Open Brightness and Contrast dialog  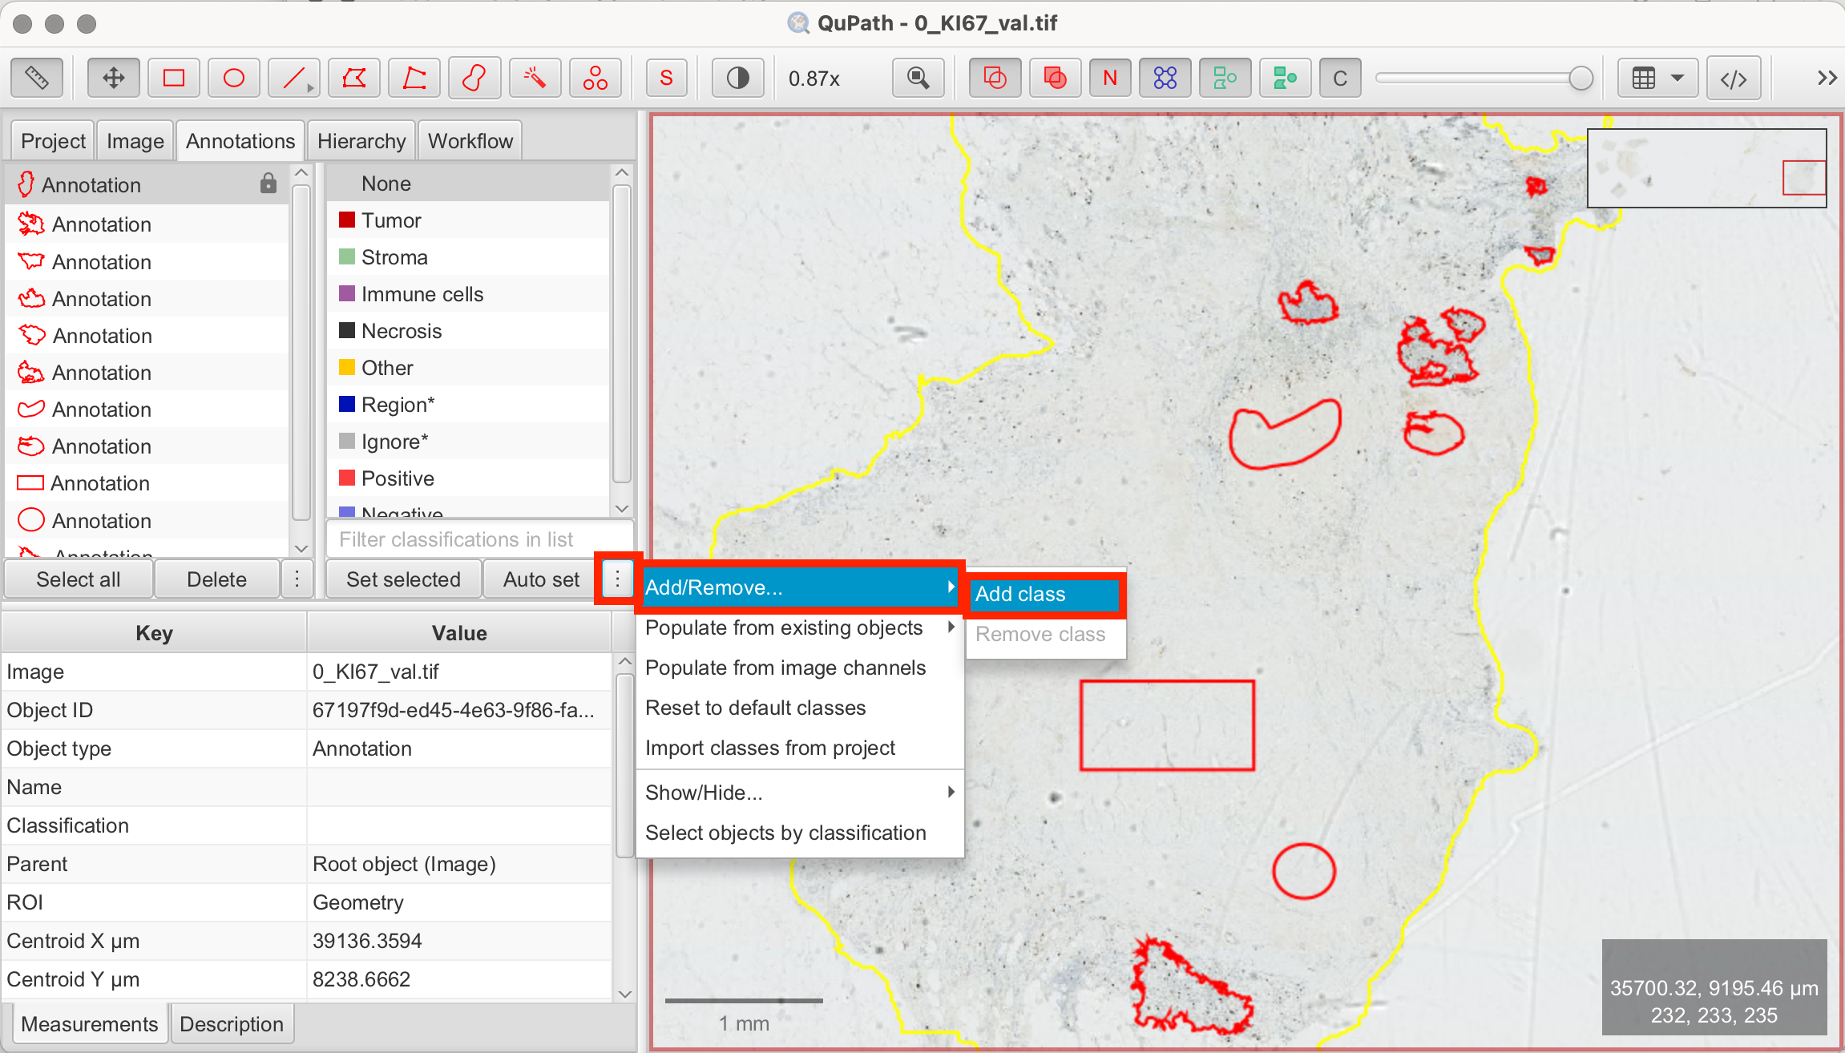[737, 78]
